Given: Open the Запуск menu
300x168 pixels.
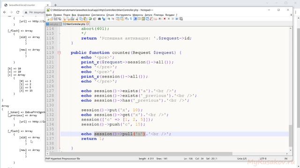Looking at the screenshot, I should 149,15.
